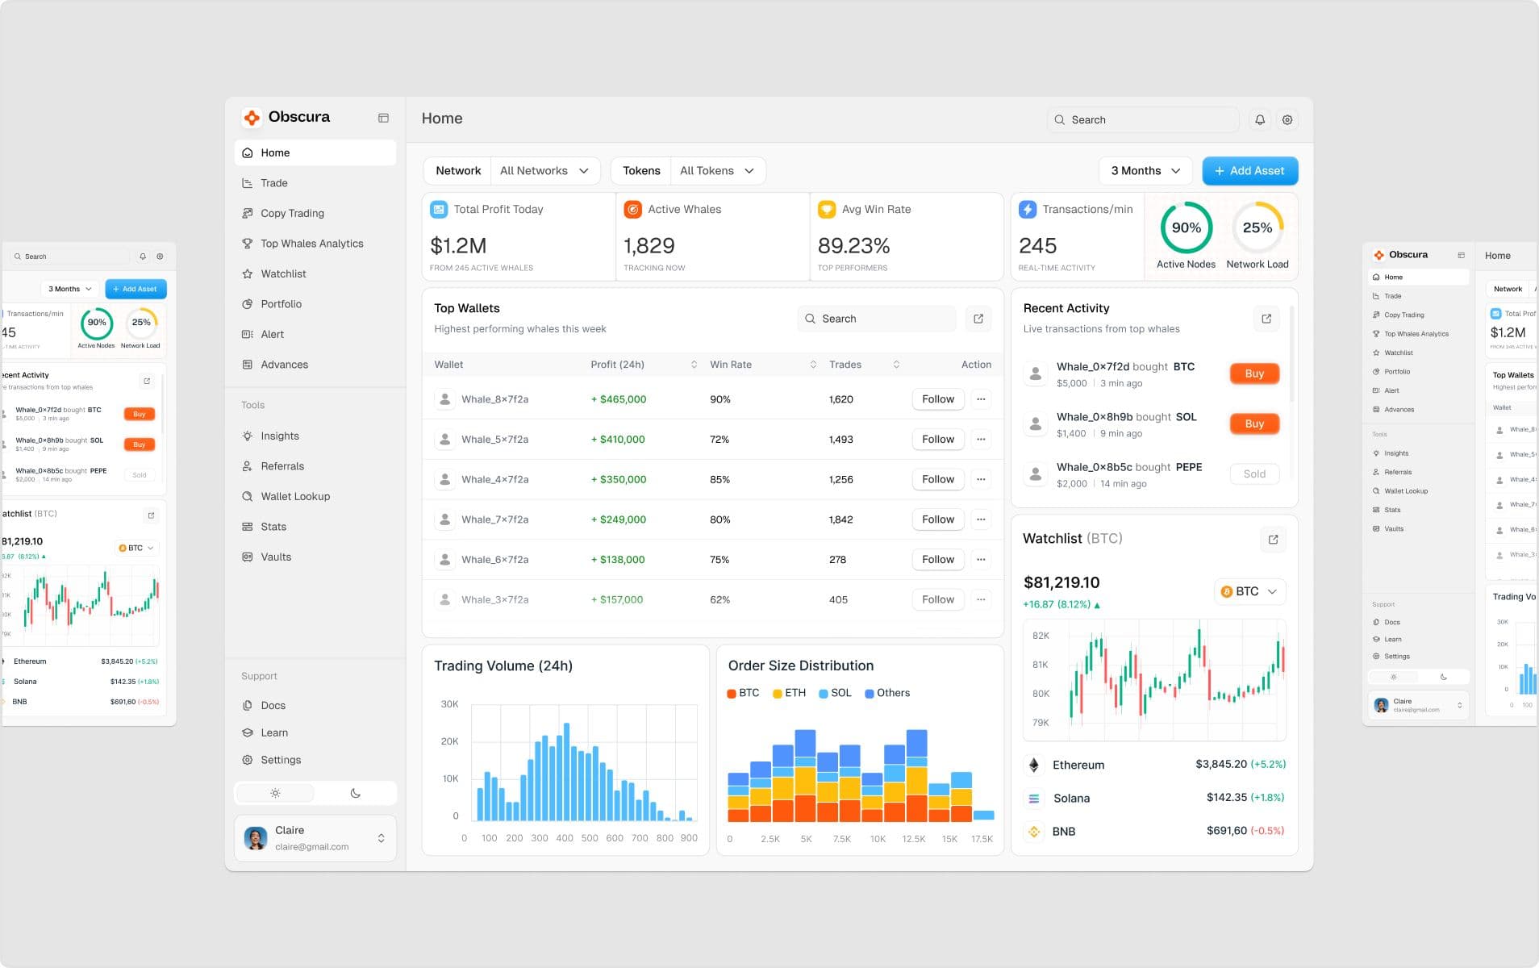Click the Add Asset button
This screenshot has height=968, width=1539.
1249,171
